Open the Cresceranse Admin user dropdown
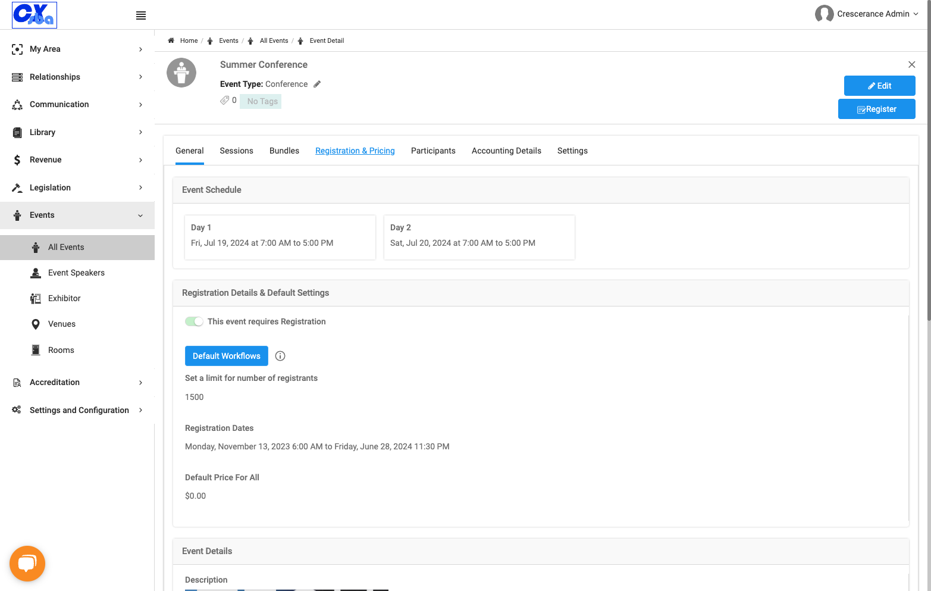Image resolution: width=931 pixels, height=591 pixels. coord(867,14)
